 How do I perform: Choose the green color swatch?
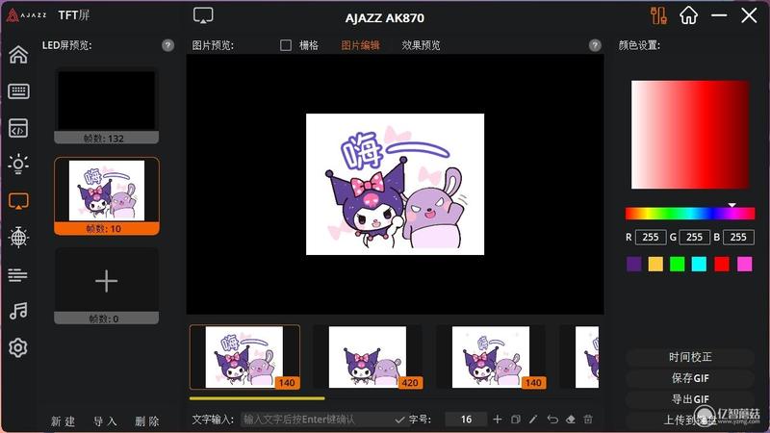coord(678,264)
